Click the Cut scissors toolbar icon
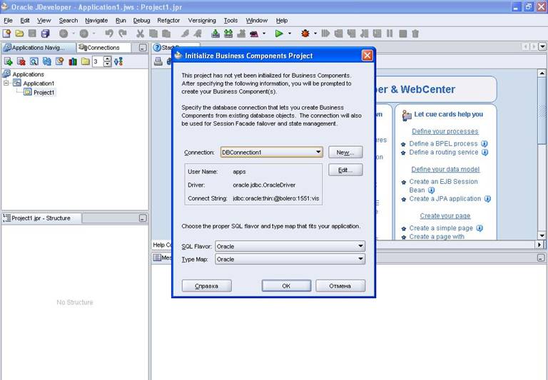The height and width of the screenshot is (380, 548). [140, 34]
